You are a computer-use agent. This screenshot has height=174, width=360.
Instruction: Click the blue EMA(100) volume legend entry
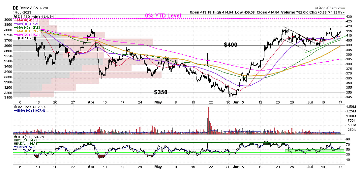coord(28,110)
